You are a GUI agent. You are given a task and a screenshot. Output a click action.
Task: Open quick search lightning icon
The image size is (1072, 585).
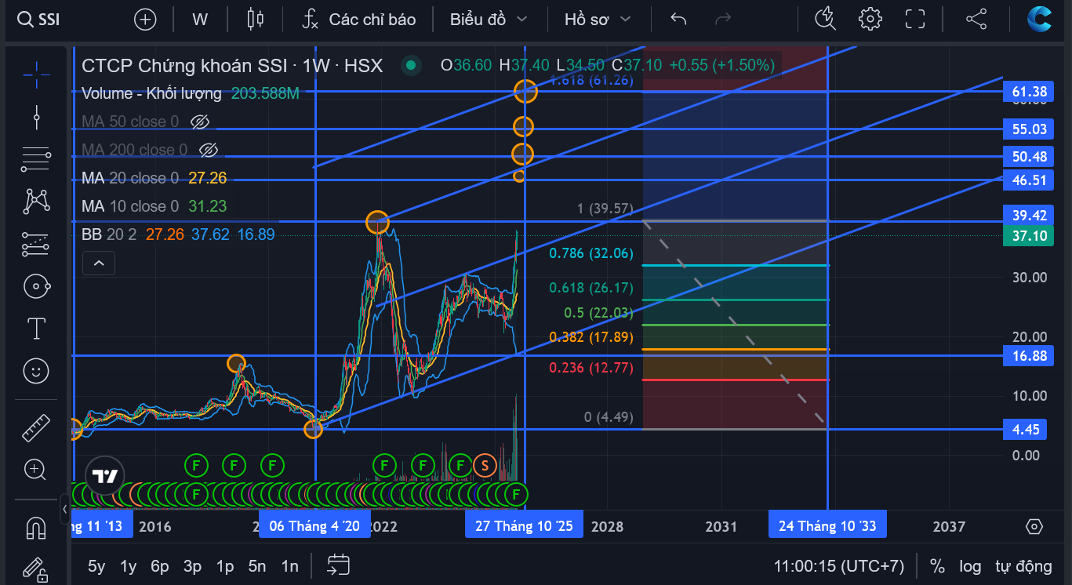[825, 20]
